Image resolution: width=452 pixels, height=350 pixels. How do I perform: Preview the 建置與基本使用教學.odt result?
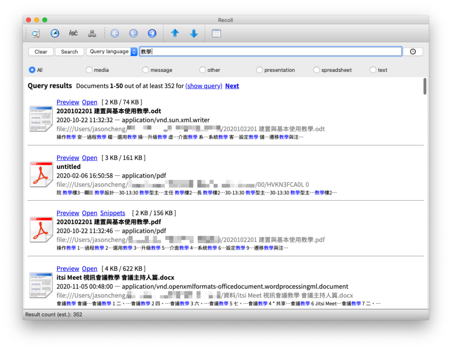click(x=68, y=102)
